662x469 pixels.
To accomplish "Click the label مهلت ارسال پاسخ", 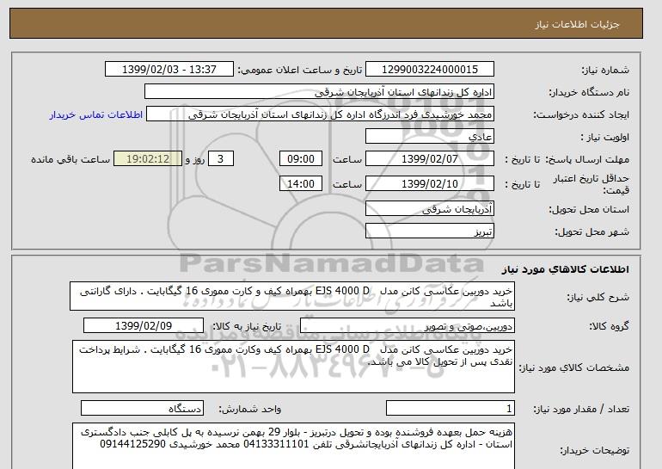I will (587, 159).
